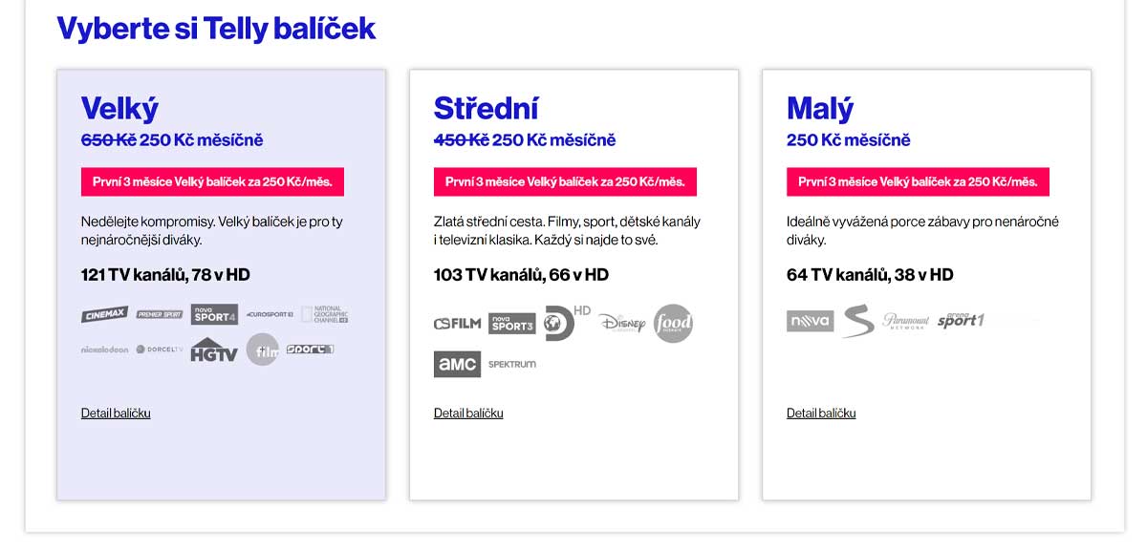Click the Cinemax channel logo

[x=104, y=315]
